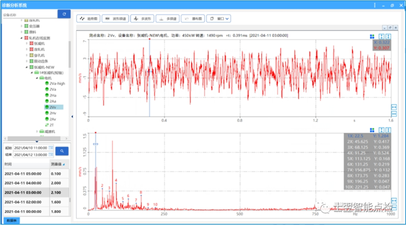
Task: Open the window (窗口) dropdown
Action: (218, 19)
